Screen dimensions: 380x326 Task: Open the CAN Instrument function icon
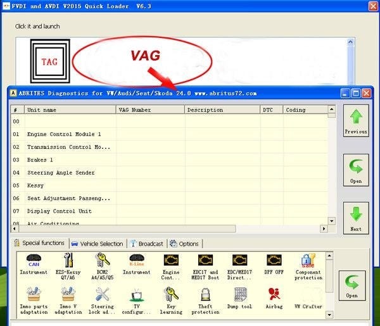34,264
